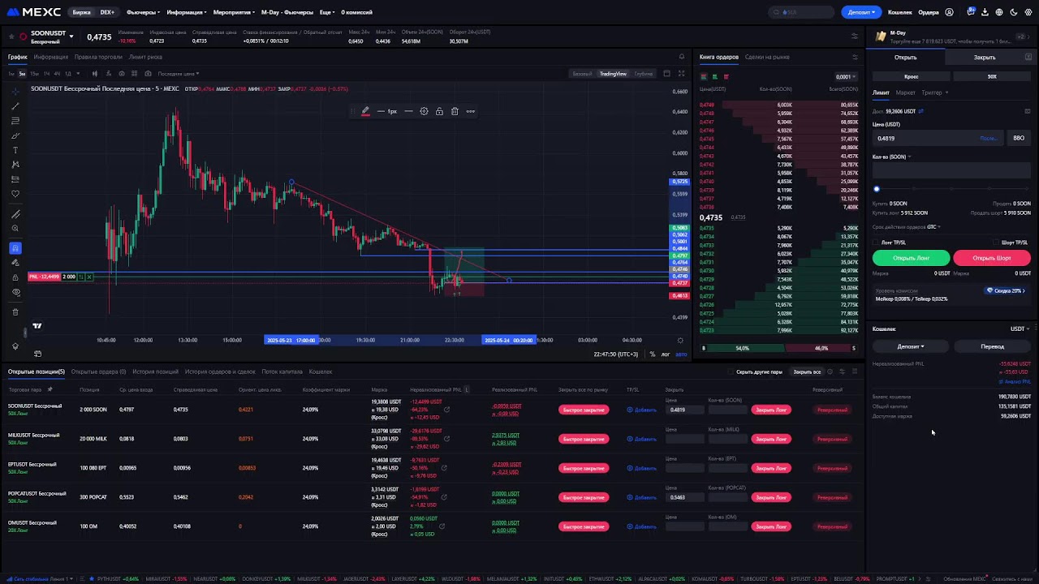Screen dimensions: 1039x584
Task: Toggle magnet mode on chart toolbar
Action: click(x=15, y=248)
